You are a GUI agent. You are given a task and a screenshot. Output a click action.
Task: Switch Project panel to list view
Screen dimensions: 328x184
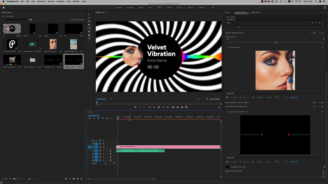(x=6, y=179)
